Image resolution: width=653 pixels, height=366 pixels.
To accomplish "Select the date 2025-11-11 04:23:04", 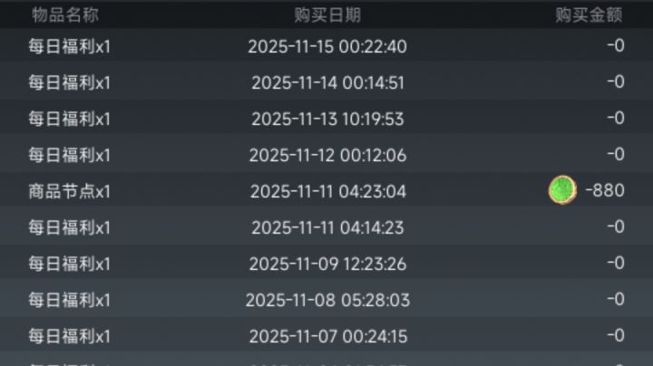I will pos(327,191).
